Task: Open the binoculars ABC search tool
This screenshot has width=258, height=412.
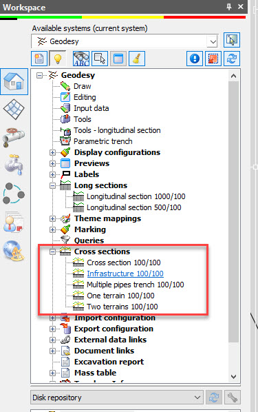Action: pyautogui.click(x=81, y=59)
